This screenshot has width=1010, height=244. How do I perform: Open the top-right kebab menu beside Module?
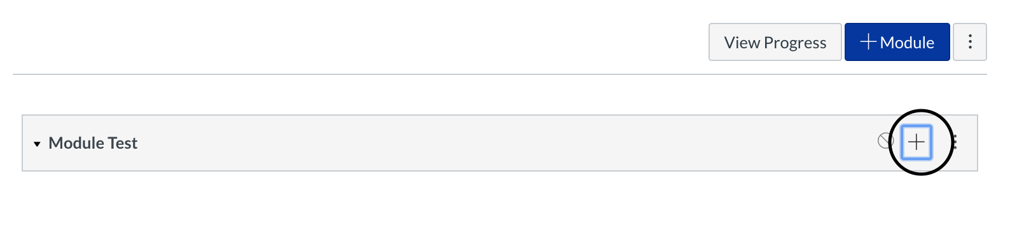click(x=970, y=42)
